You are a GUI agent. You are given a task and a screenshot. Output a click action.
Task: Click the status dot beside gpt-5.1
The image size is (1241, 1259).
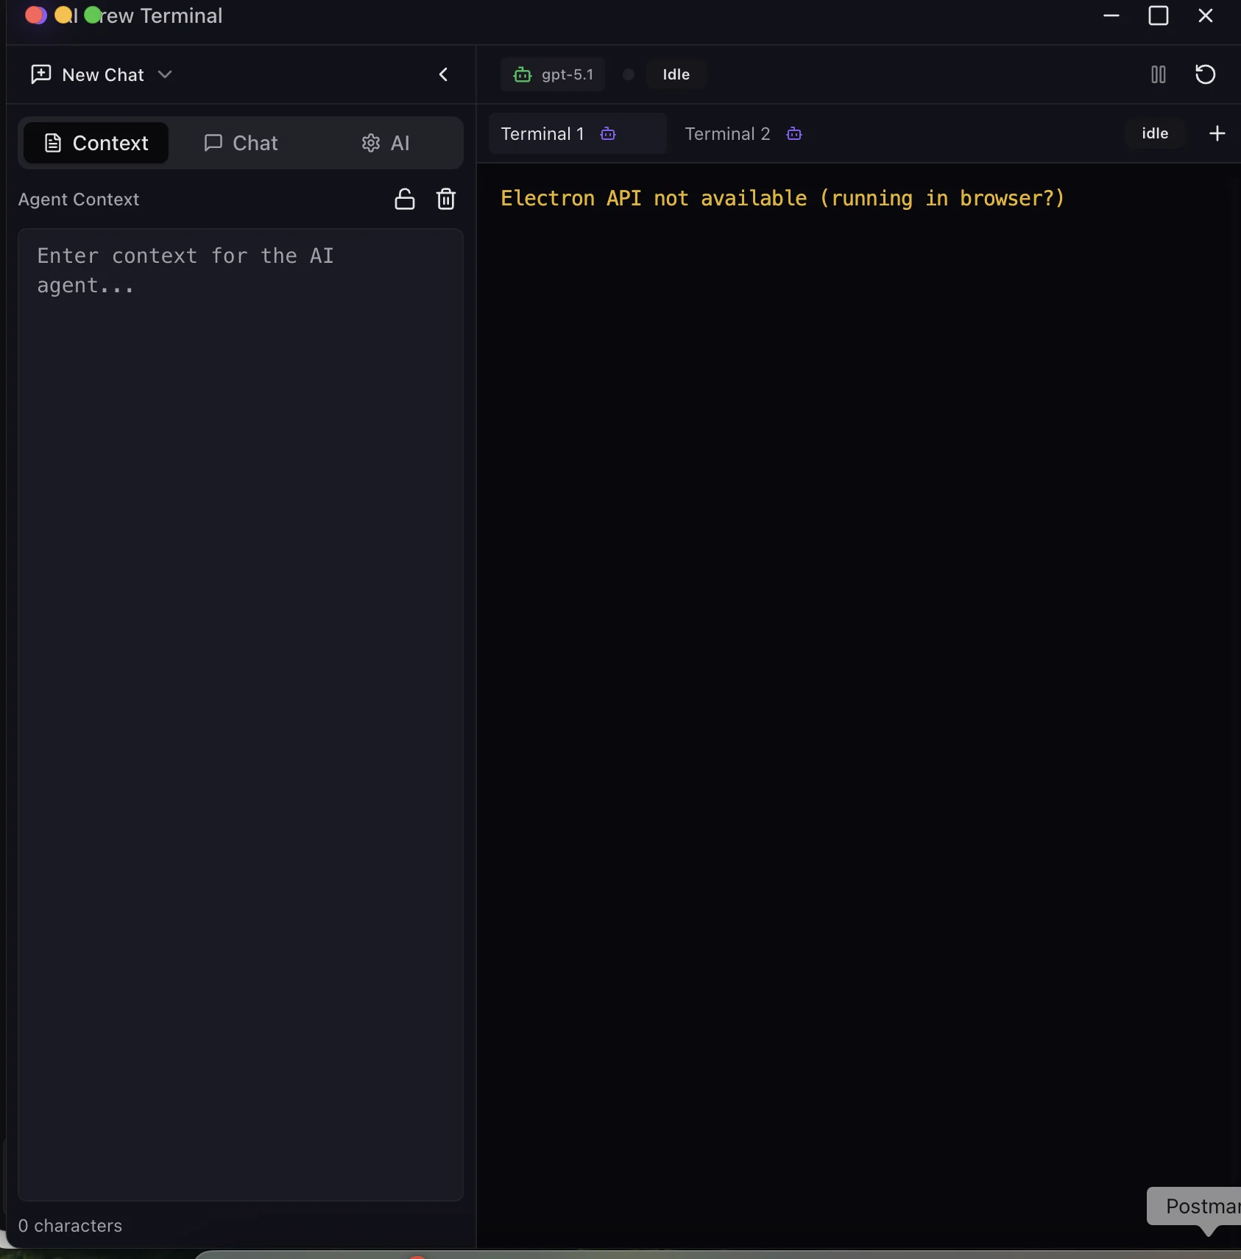coord(629,74)
